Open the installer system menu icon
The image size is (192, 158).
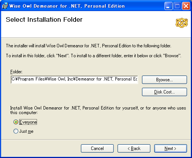(x=5, y=6)
